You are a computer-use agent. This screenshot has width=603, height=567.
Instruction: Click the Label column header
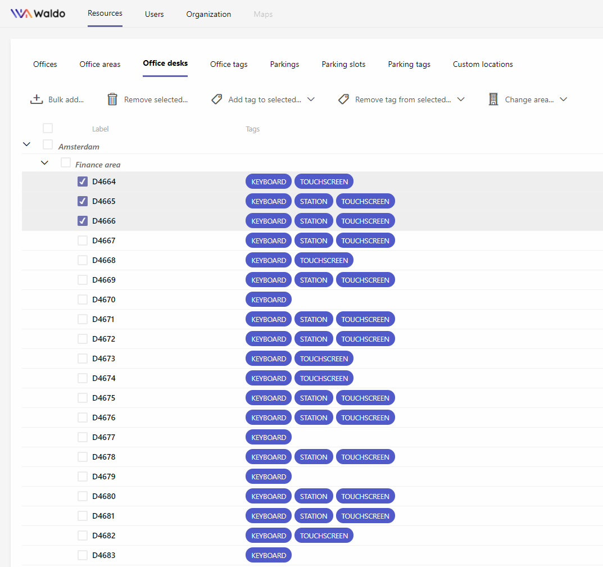(x=101, y=129)
